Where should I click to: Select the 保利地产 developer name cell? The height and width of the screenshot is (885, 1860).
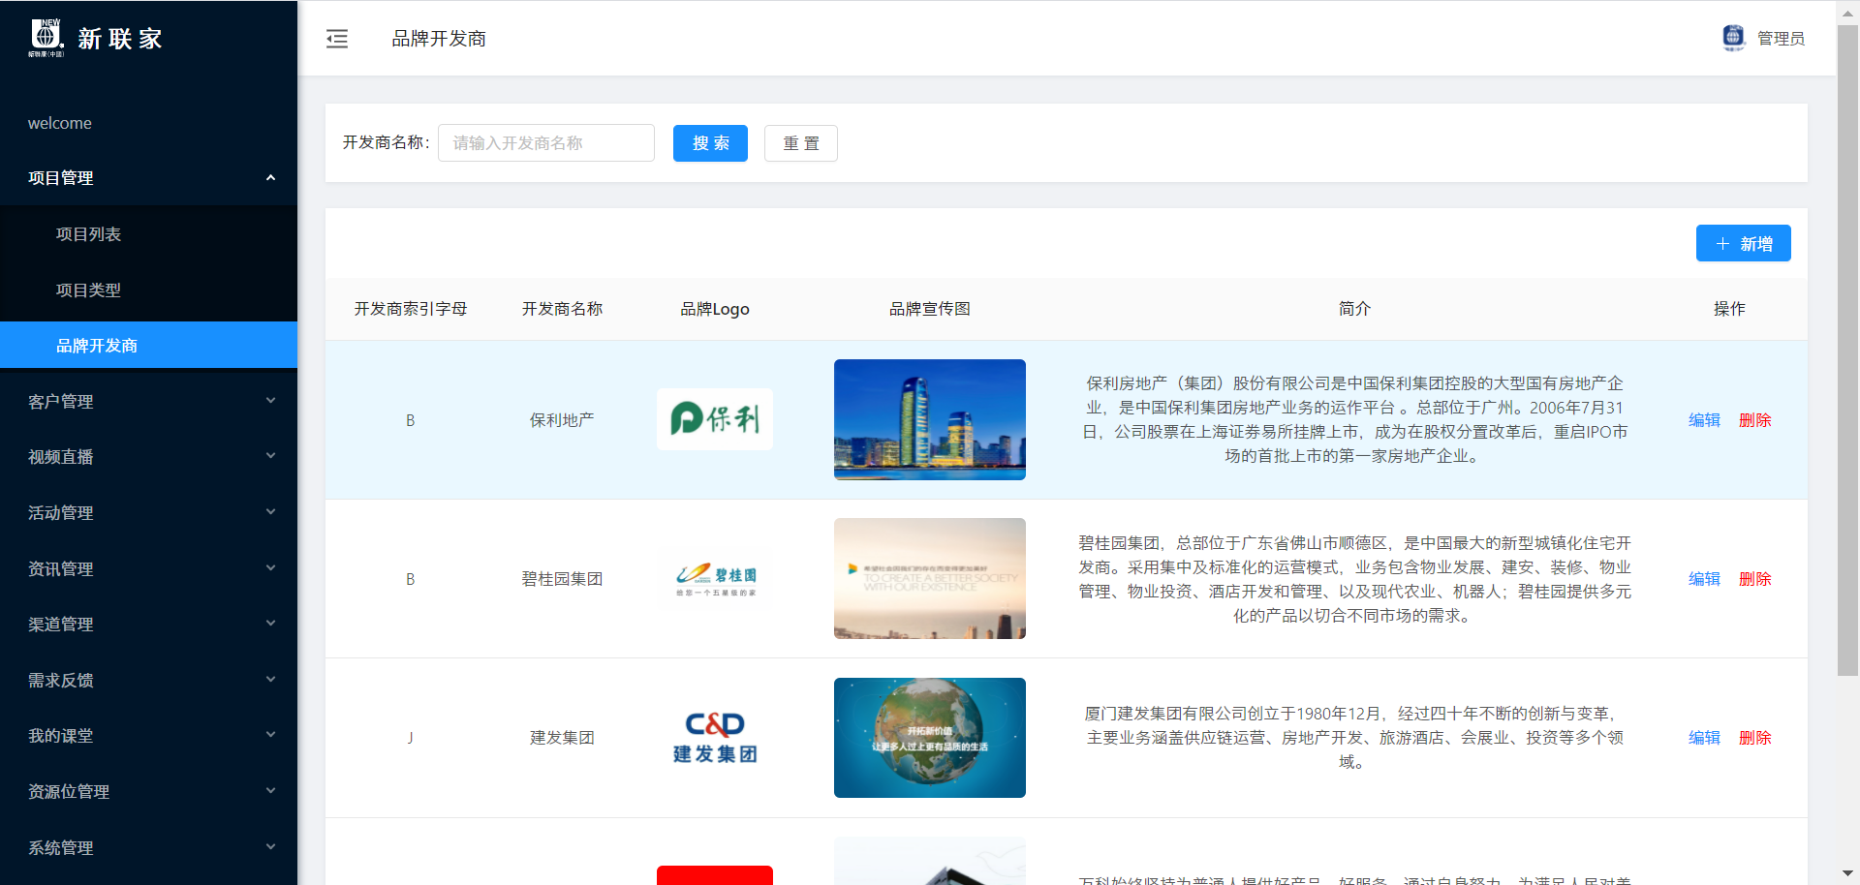[562, 420]
